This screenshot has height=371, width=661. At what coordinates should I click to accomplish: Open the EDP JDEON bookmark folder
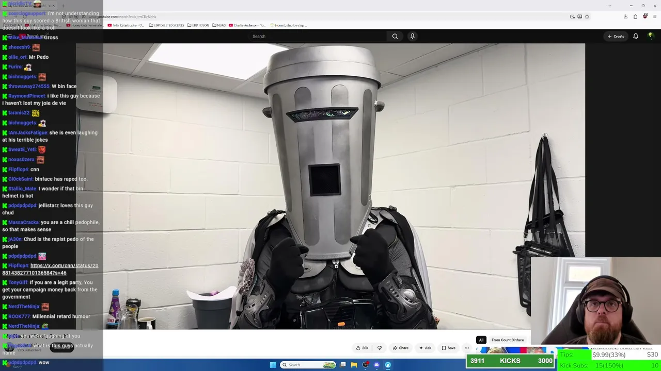pyautogui.click(x=198, y=25)
